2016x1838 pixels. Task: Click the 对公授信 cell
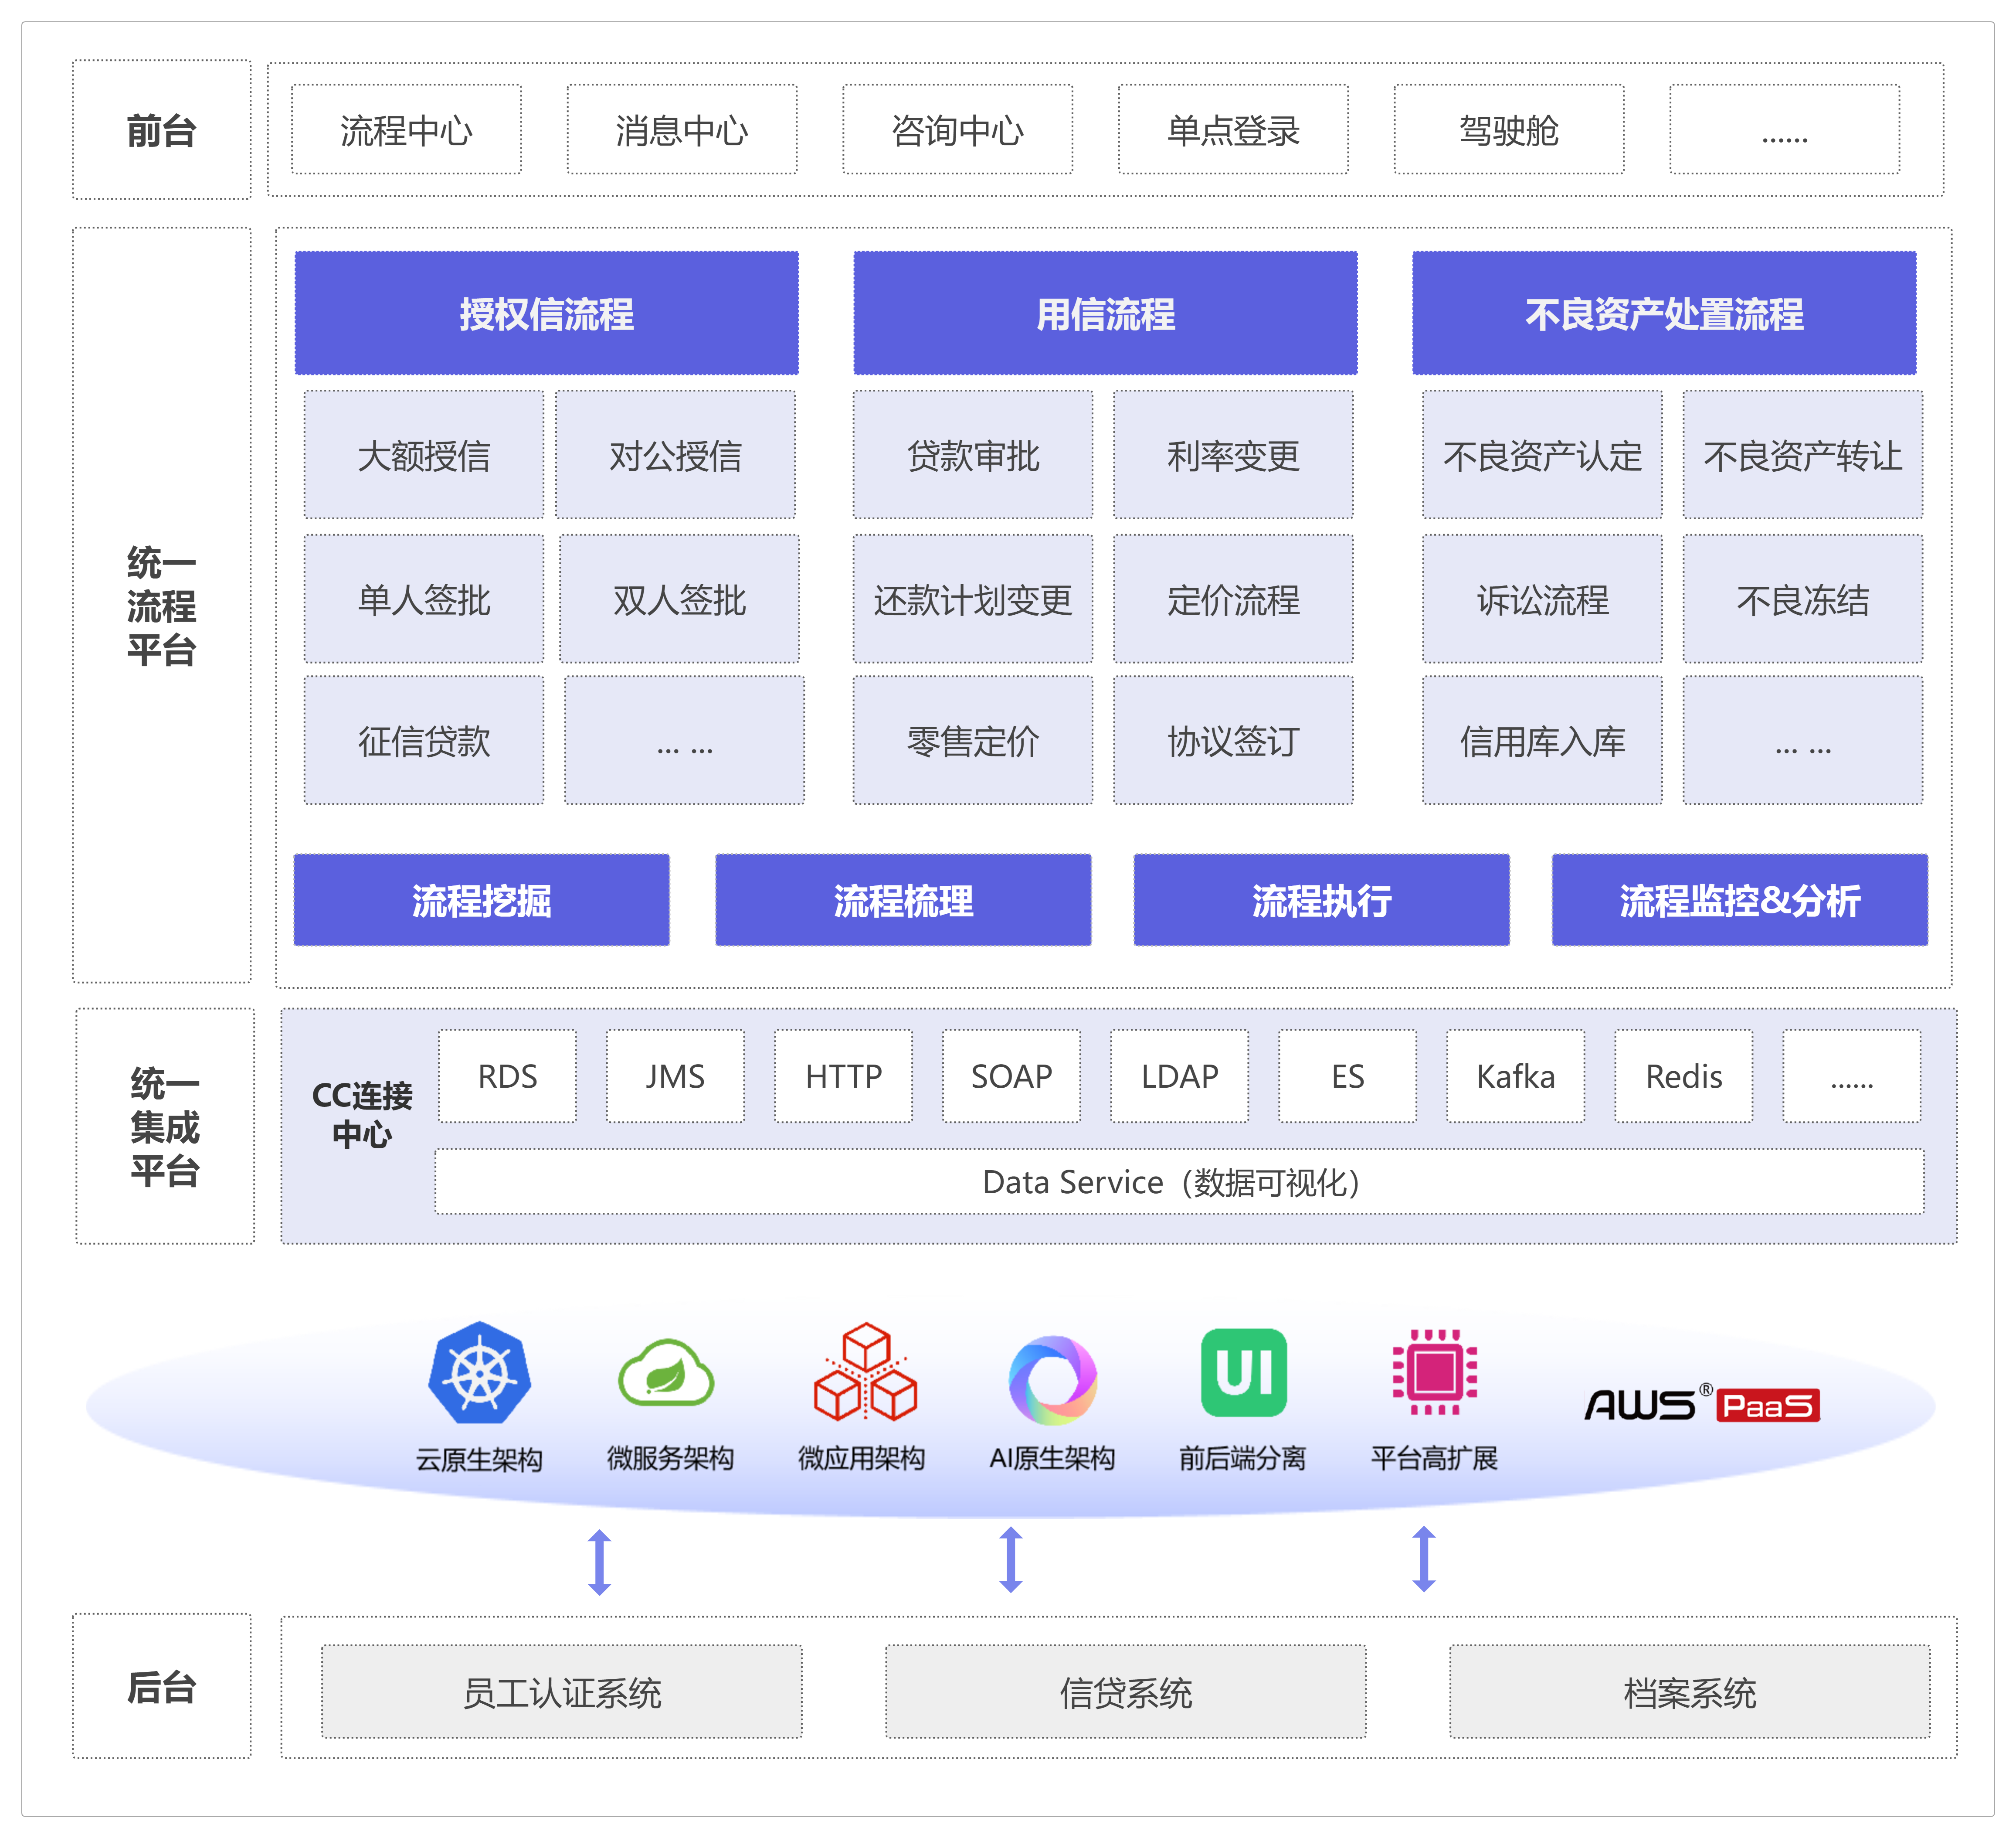[x=676, y=455]
